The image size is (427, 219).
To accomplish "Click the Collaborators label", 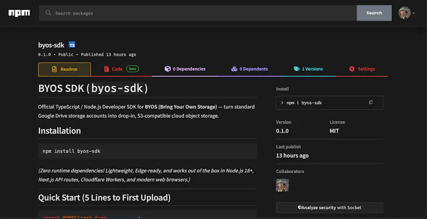I will coord(290,172).
